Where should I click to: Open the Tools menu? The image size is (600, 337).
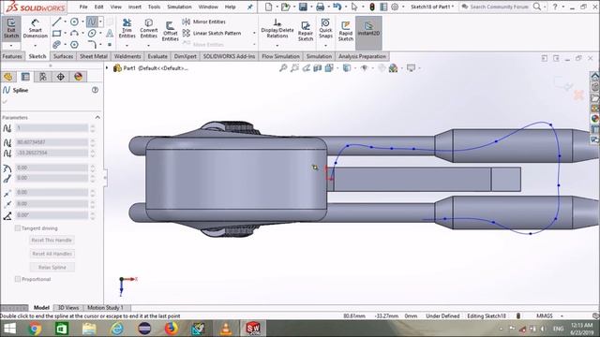click(154, 7)
